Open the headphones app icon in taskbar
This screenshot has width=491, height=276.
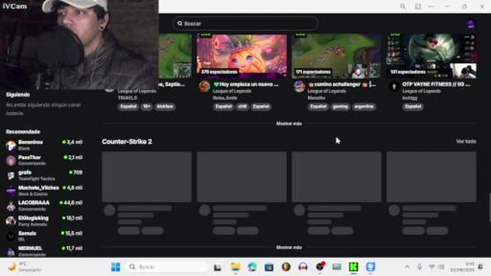(303, 267)
